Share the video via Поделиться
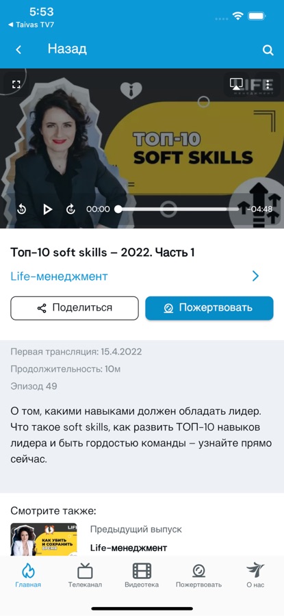This screenshot has height=616, width=284. tap(75, 308)
